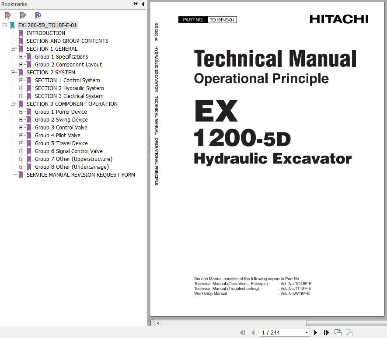Expand all bookmarks double-arrow icon
The width and height of the screenshot is (387, 338).
[136, 4]
